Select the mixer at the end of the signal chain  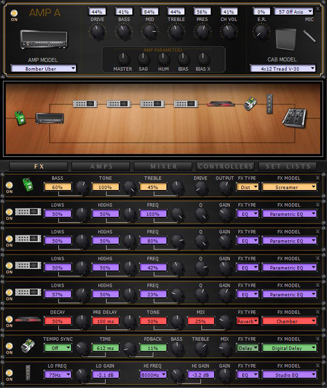[x=294, y=118]
